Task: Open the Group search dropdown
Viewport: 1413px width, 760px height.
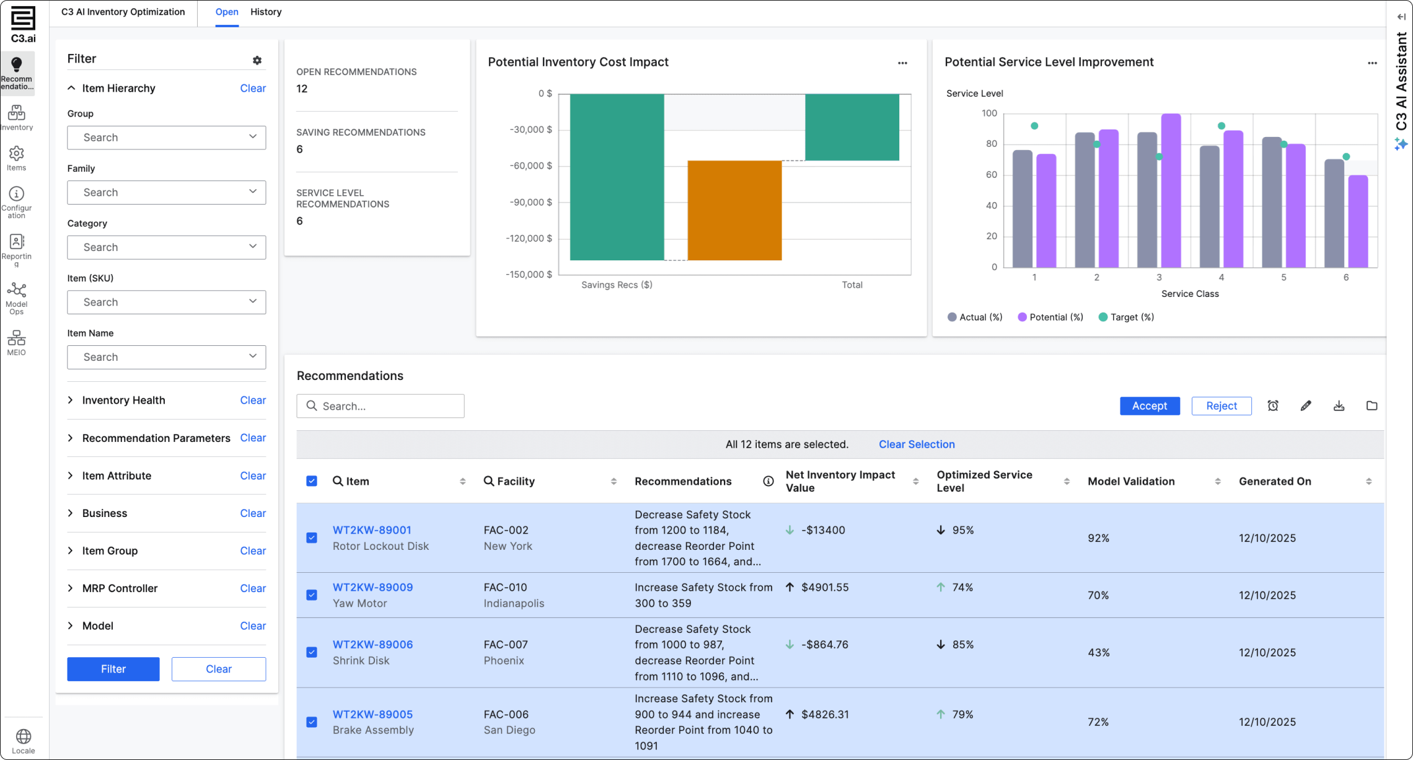Action: pyautogui.click(x=166, y=137)
